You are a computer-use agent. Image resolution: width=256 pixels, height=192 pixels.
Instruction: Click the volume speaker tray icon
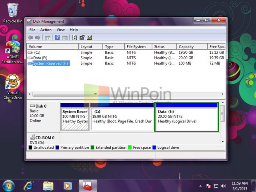click(224, 186)
